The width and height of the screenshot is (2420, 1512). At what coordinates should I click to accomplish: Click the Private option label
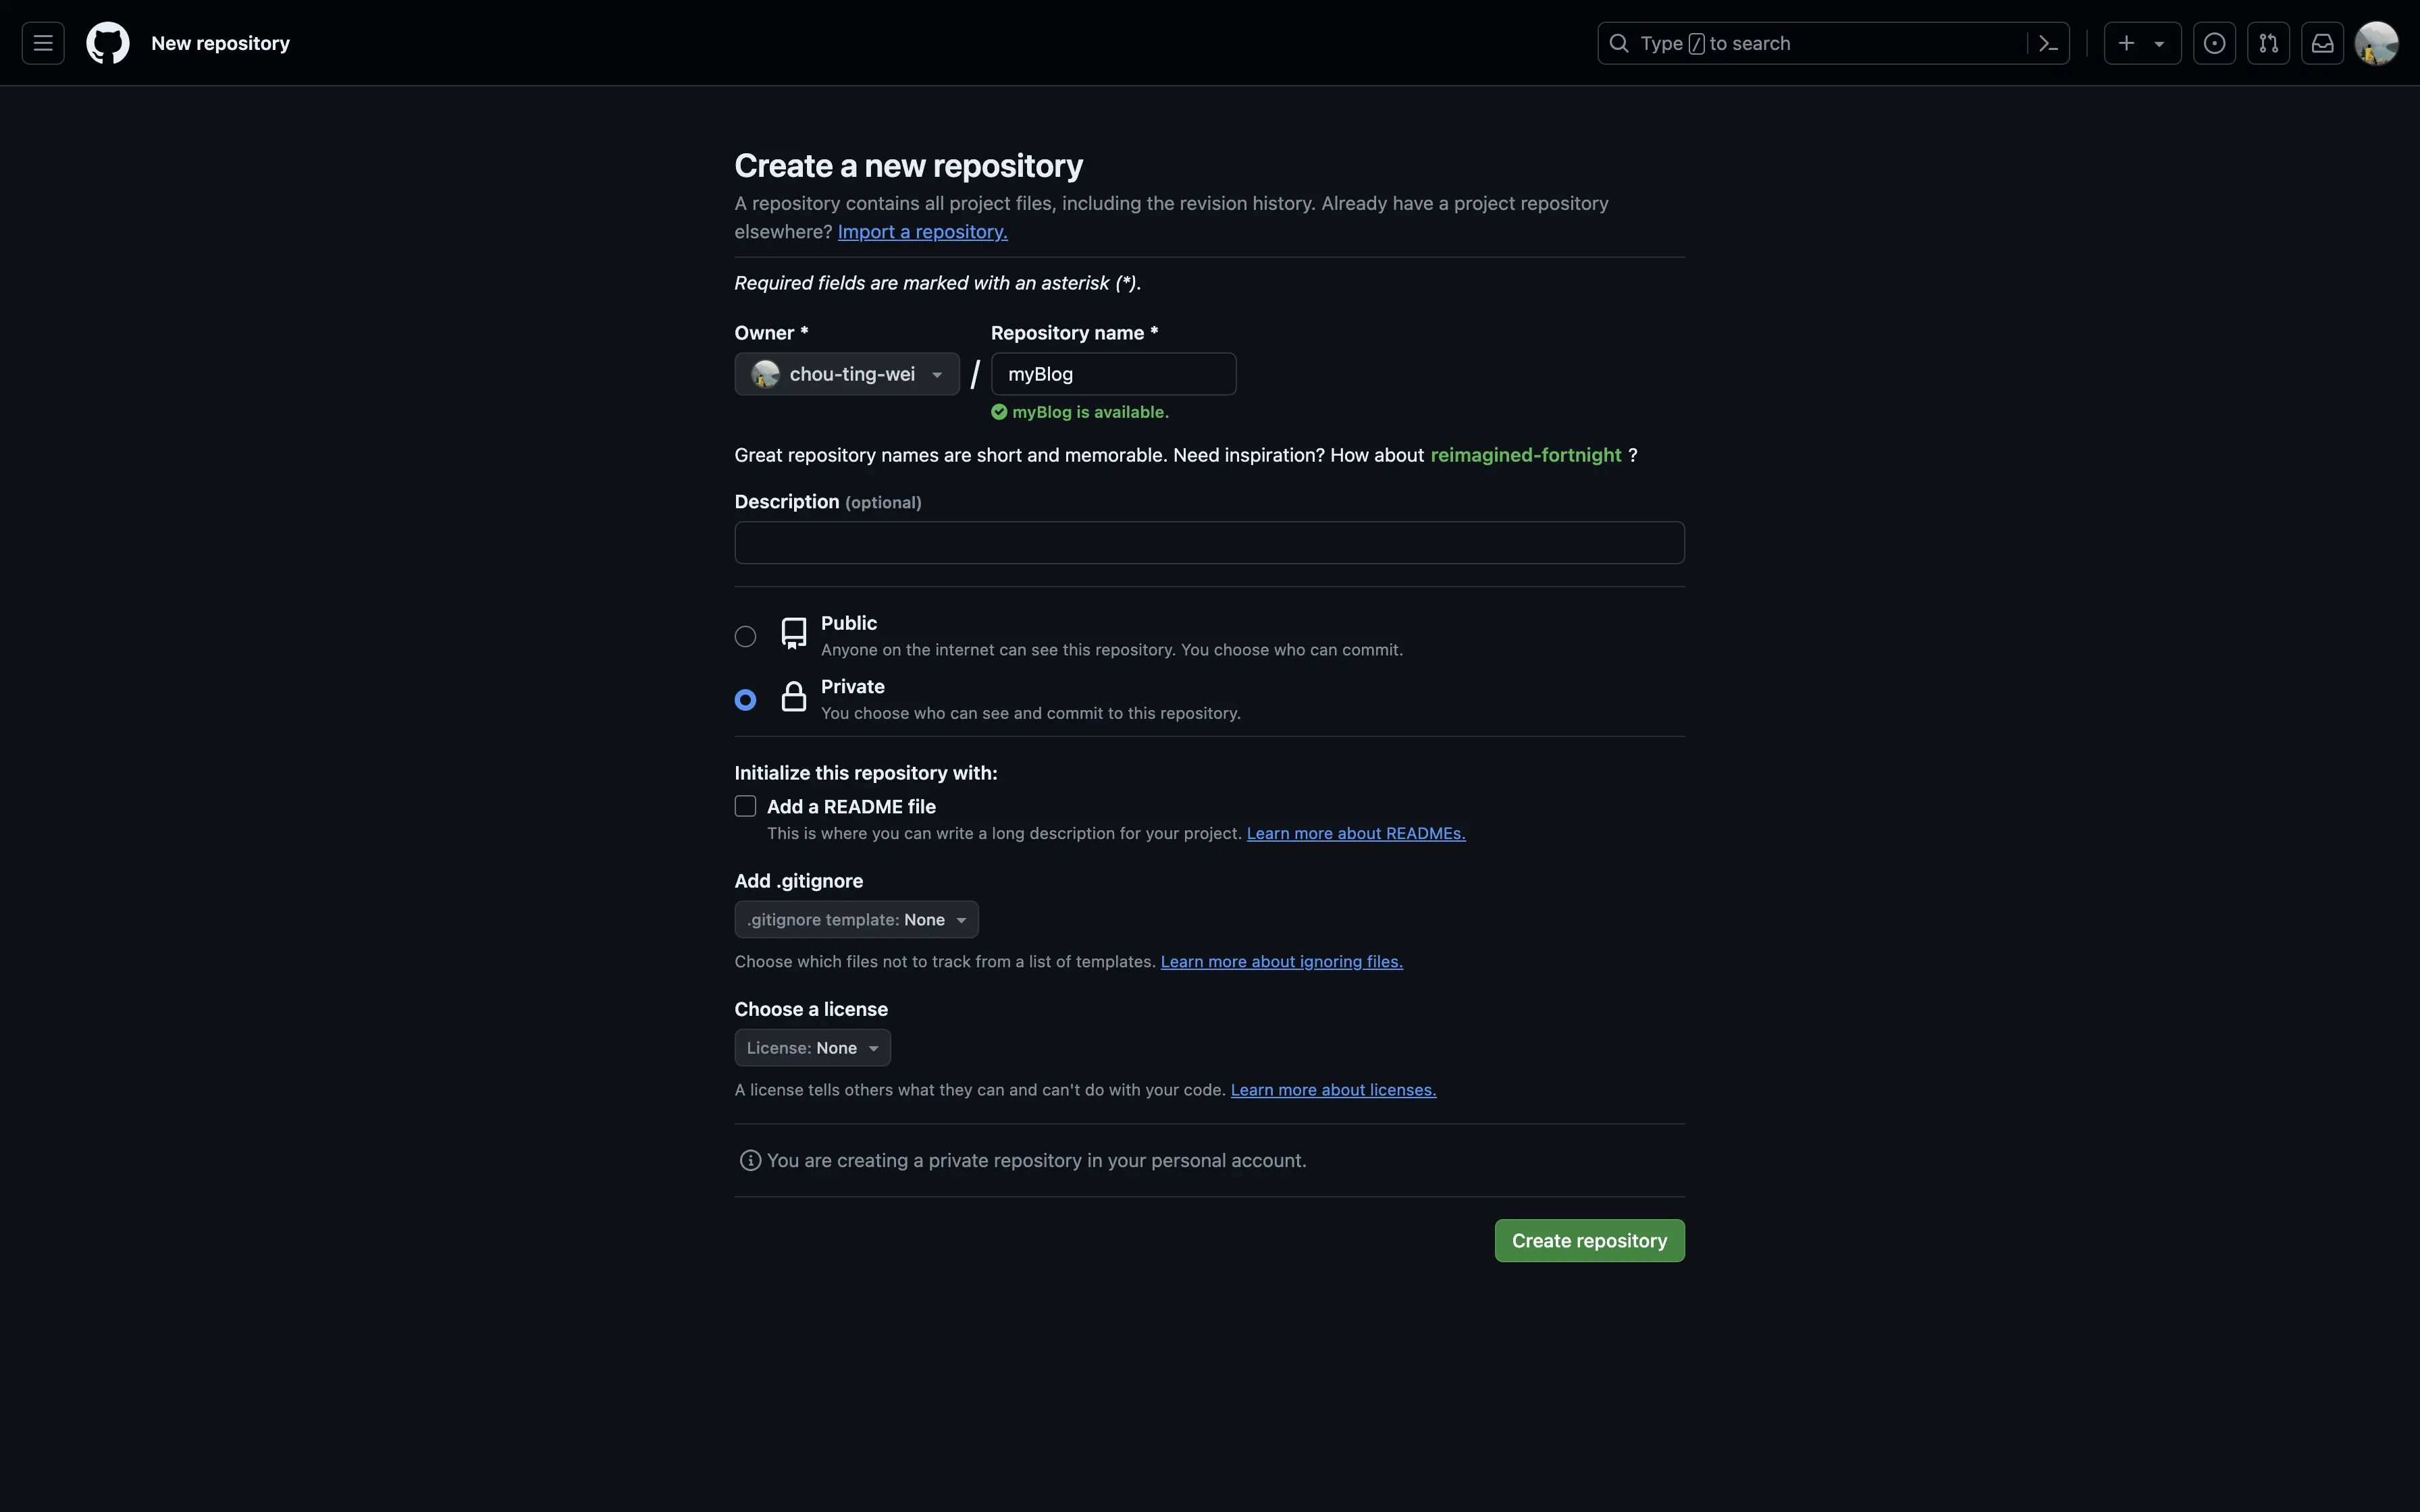click(x=852, y=686)
